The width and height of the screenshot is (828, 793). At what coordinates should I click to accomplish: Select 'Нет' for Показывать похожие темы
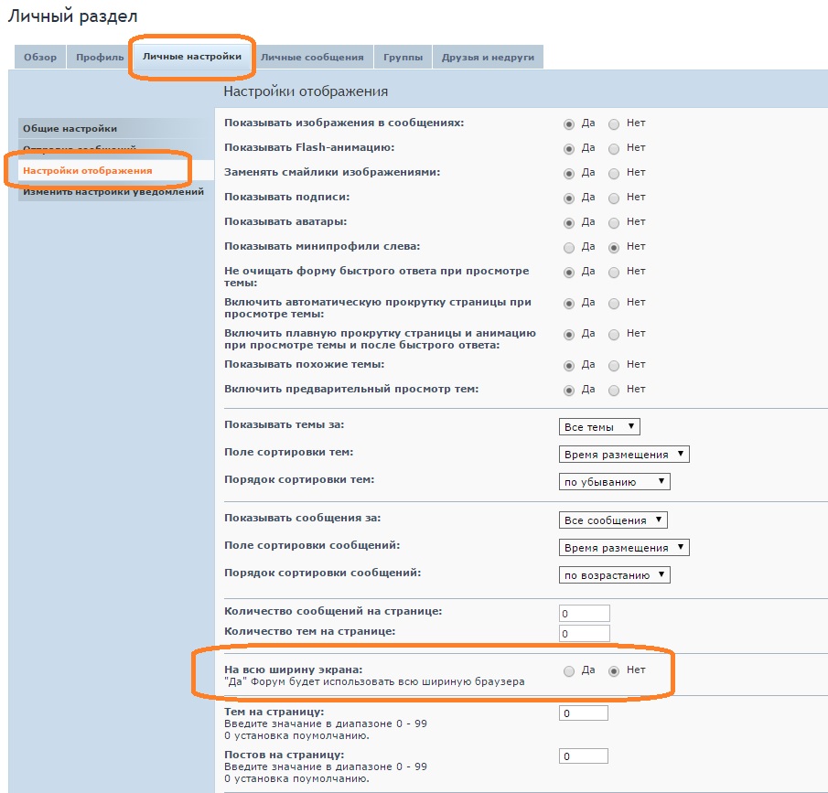(x=614, y=366)
